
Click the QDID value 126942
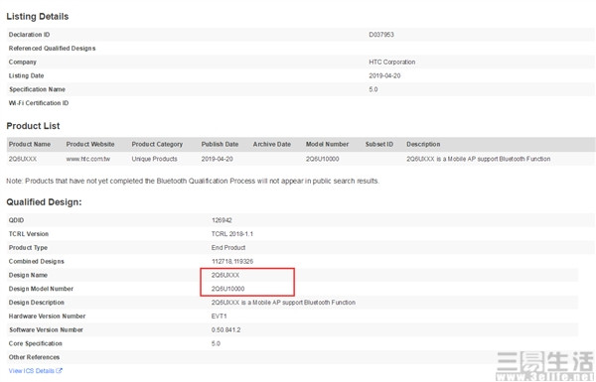click(222, 220)
